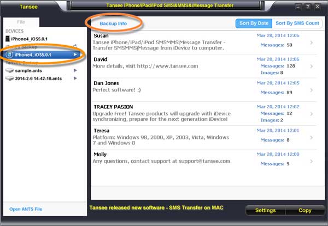The height and width of the screenshot is (226, 328).
Task: Click the contact name Dan Jones
Action: pyautogui.click(x=106, y=83)
